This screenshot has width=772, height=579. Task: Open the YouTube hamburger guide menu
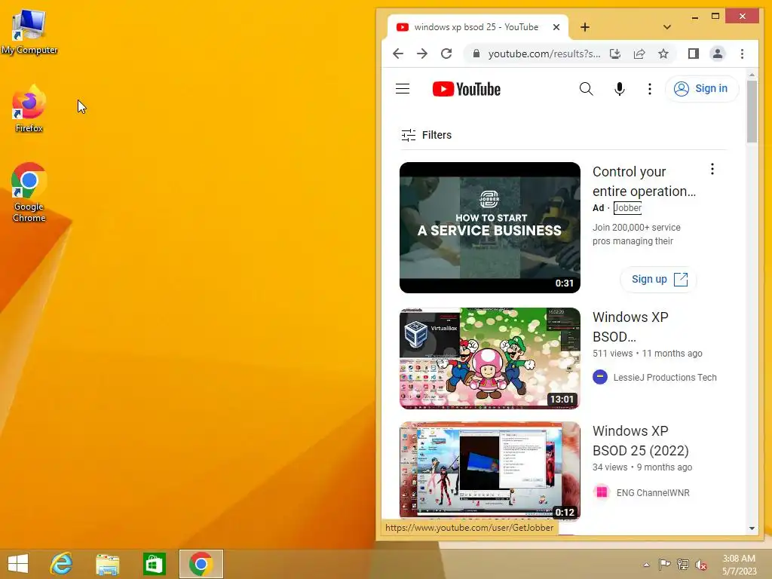403,89
